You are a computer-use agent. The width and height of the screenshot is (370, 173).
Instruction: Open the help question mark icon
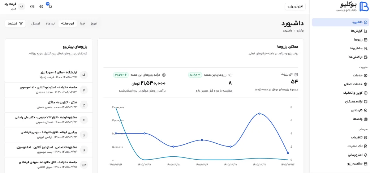click(32, 7)
